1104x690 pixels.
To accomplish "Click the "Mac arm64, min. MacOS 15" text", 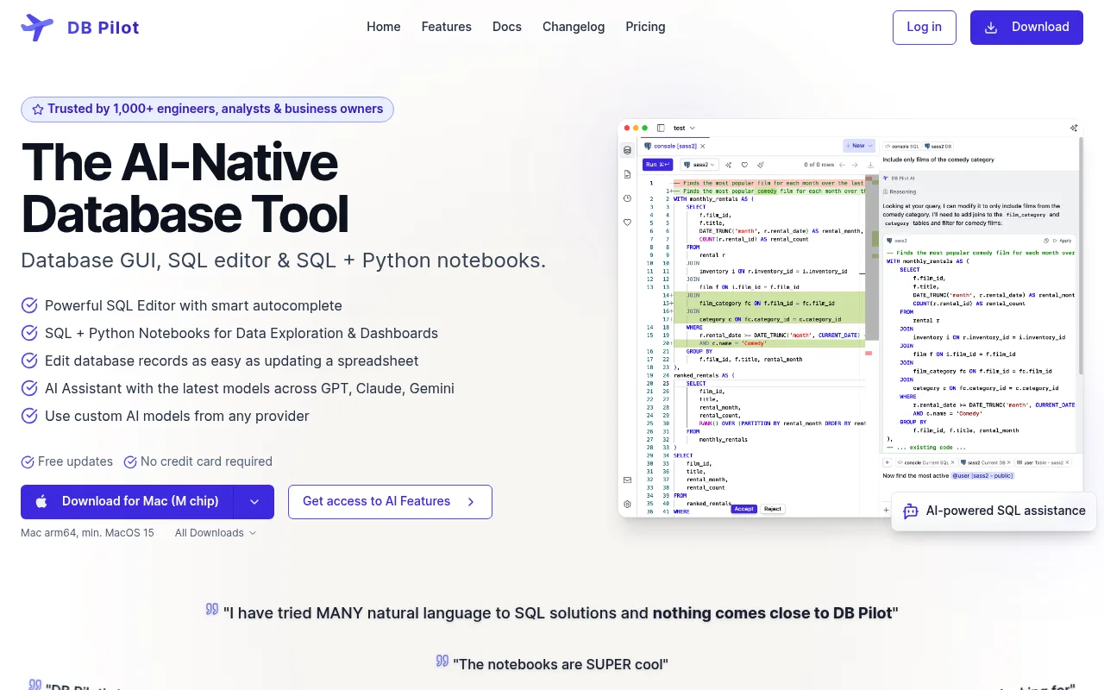I will (87, 533).
